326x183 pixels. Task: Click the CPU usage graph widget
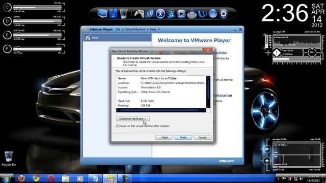[296, 41]
